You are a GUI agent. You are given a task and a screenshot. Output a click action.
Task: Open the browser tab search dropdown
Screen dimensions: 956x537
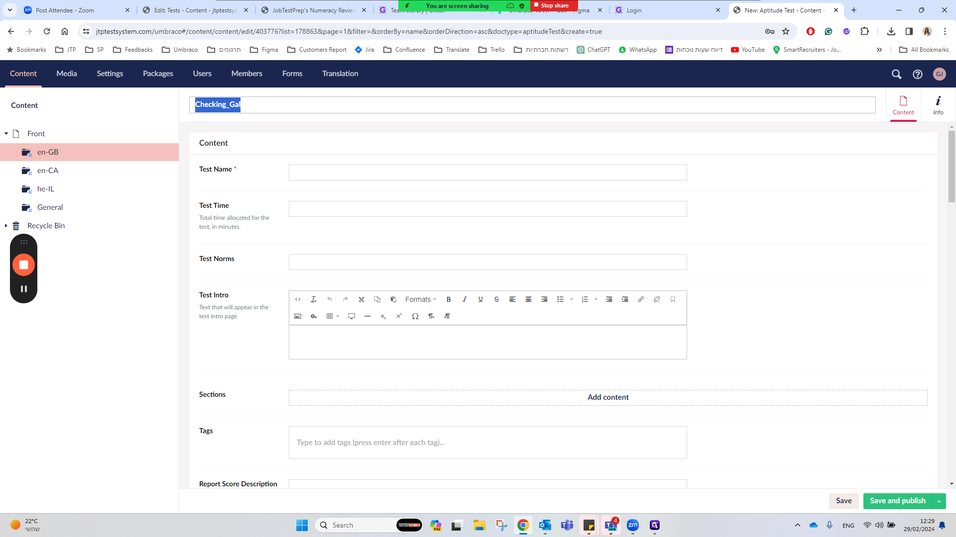10,10
